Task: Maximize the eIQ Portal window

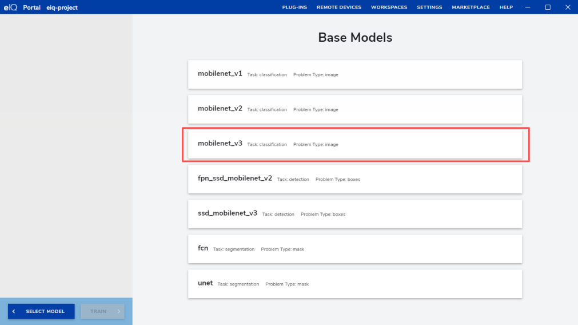Action: 548,7
